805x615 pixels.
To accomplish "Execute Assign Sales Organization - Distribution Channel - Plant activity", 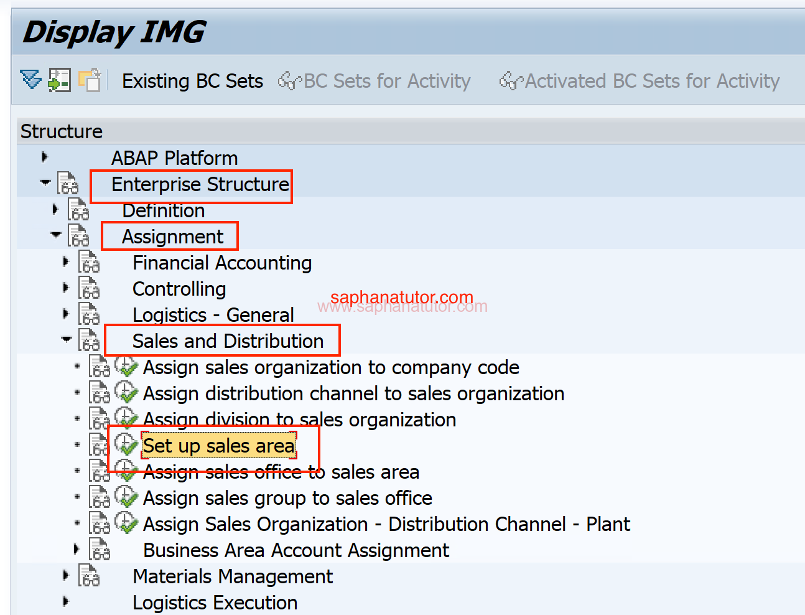I will 126,523.
